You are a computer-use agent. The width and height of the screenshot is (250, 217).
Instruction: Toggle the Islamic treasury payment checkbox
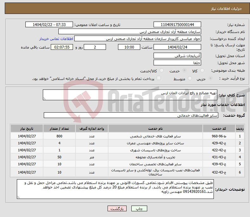click(159, 78)
